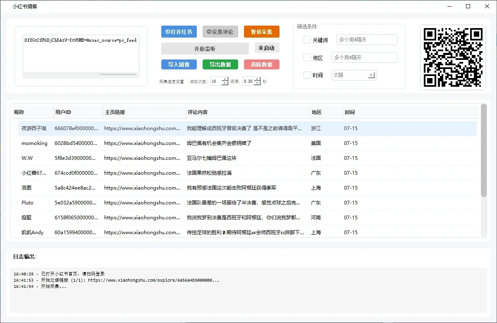Sort by the 用户ID column header

[x=78, y=112]
